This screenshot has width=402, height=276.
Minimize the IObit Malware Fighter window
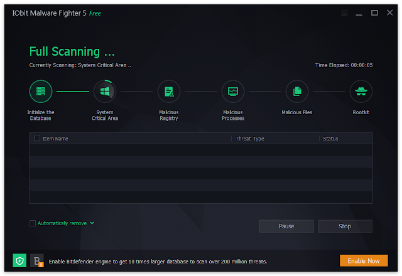[359, 13]
